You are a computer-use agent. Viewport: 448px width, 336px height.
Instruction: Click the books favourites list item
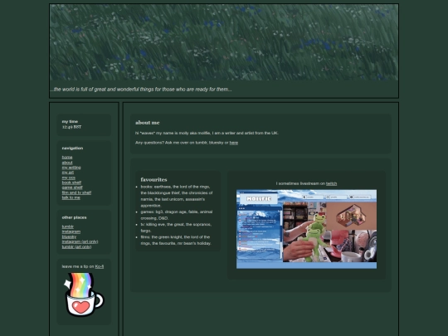pos(177,196)
